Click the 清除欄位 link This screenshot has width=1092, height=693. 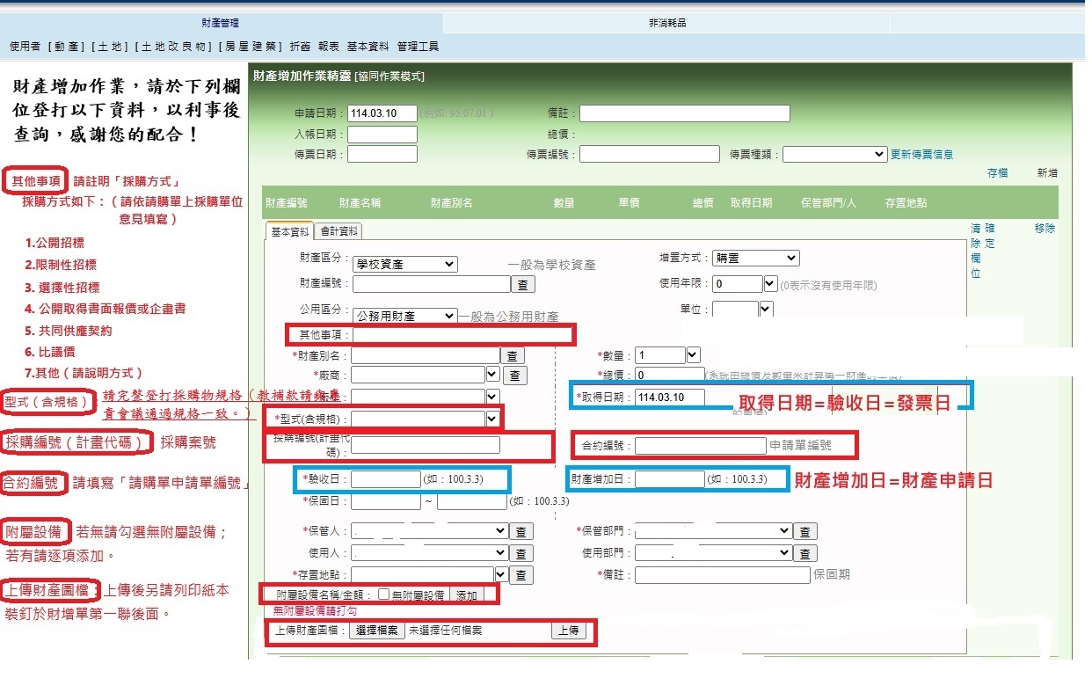coord(976,251)
